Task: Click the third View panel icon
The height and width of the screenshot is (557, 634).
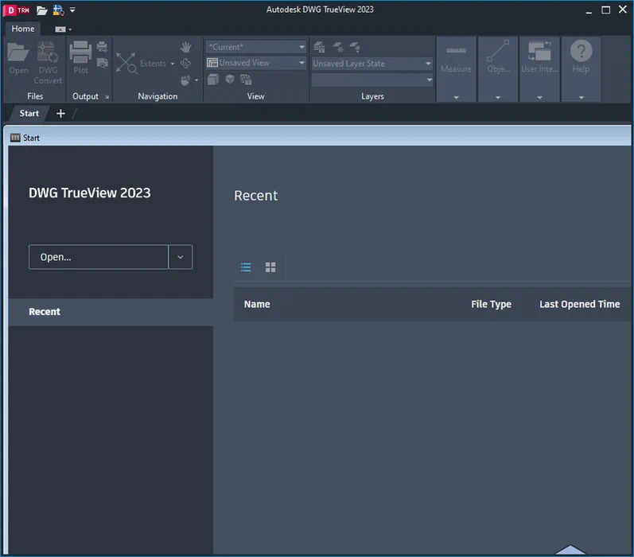Action: click(246, 80)
